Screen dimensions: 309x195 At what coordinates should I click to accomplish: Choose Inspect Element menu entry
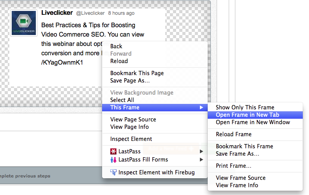pyautogui.click(x=131, y=139)
